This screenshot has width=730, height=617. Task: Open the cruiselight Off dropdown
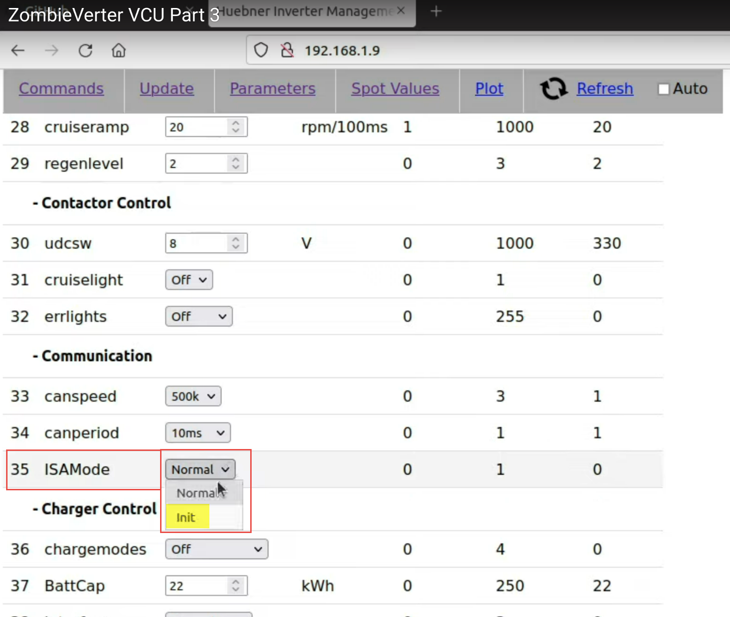(189, 280)
